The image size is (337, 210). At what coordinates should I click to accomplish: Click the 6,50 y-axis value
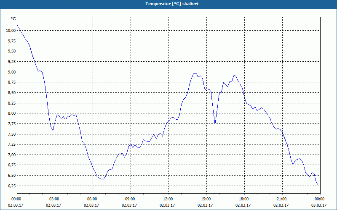coord(12,175)
